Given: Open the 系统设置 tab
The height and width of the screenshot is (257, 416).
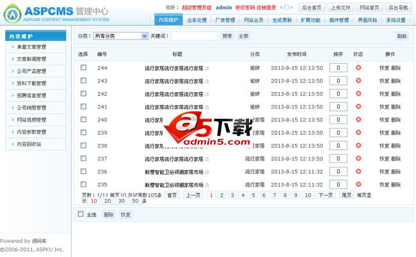Looking at the screenshot, I should (396, 20).
